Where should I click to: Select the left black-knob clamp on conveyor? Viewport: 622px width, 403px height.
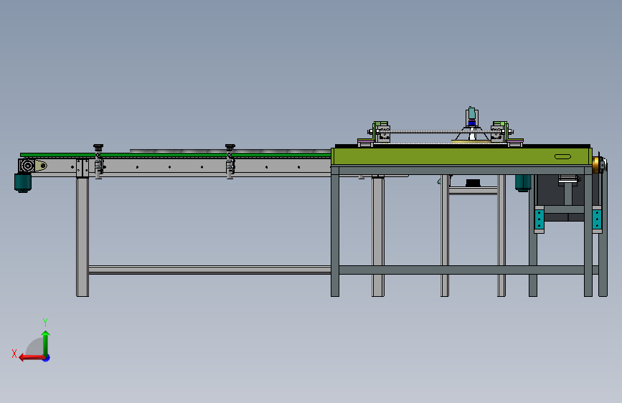(98, 162)
